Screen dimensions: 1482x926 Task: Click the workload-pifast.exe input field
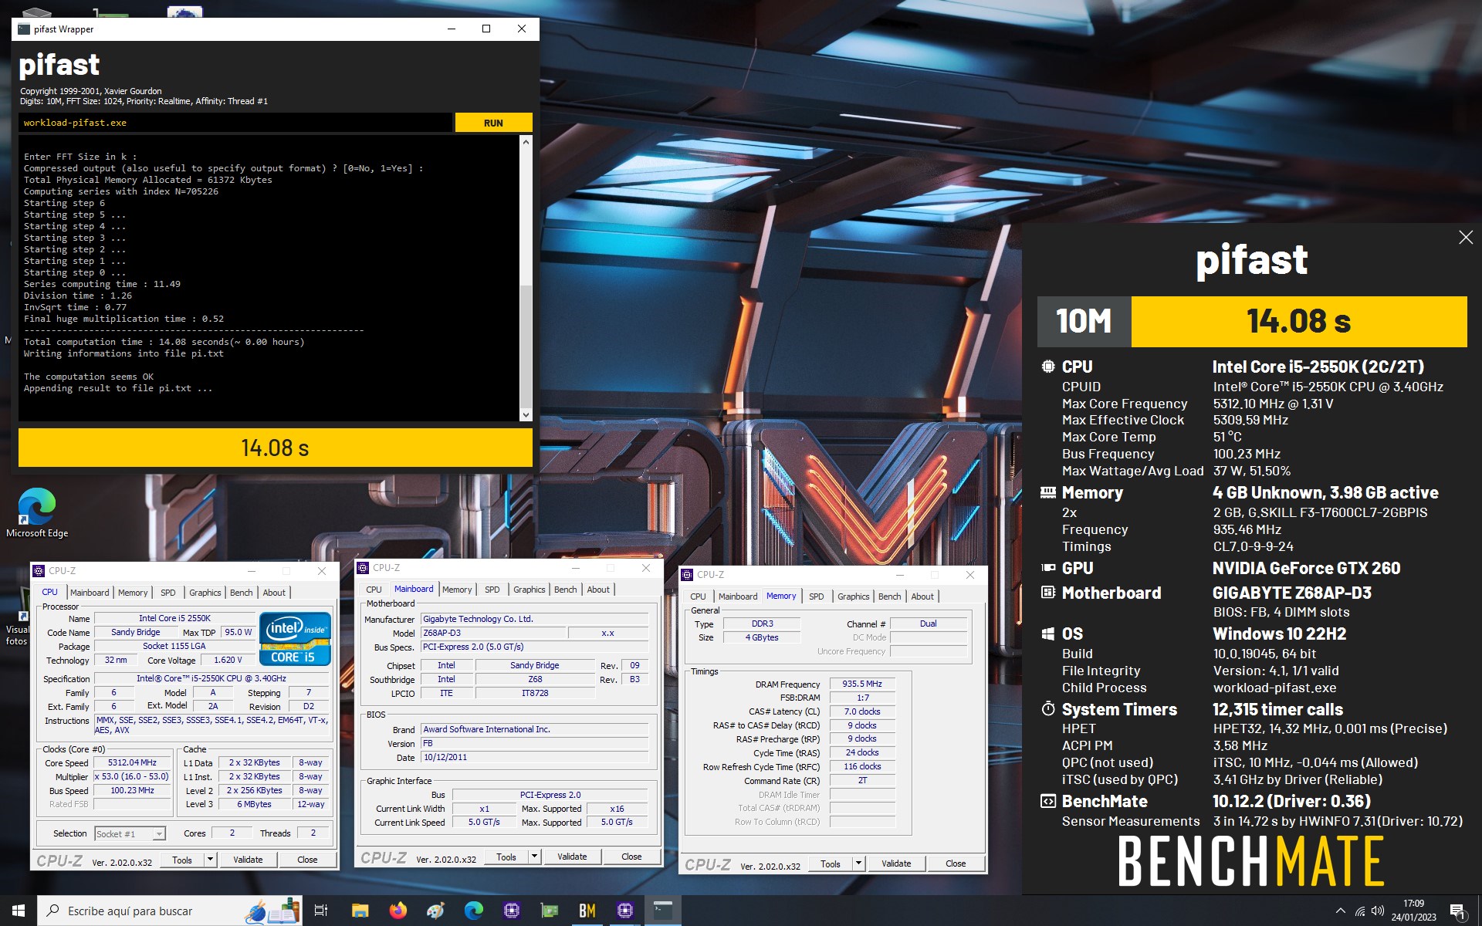235,123
